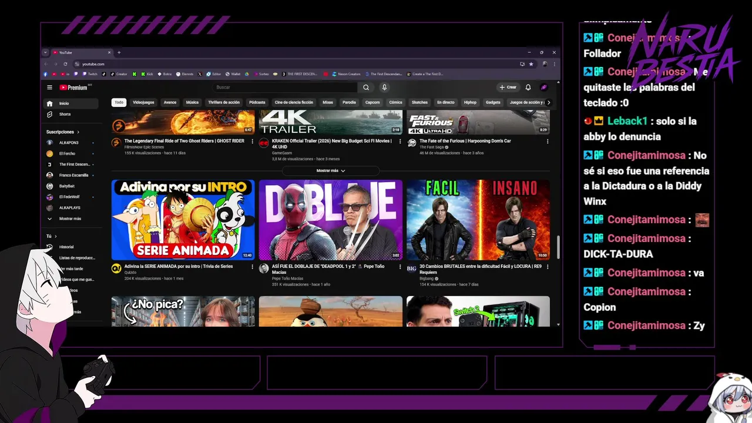This screenshot has width=752, height=423.
Task: Show more category chips with right arrow
Action: coord(549,102)
